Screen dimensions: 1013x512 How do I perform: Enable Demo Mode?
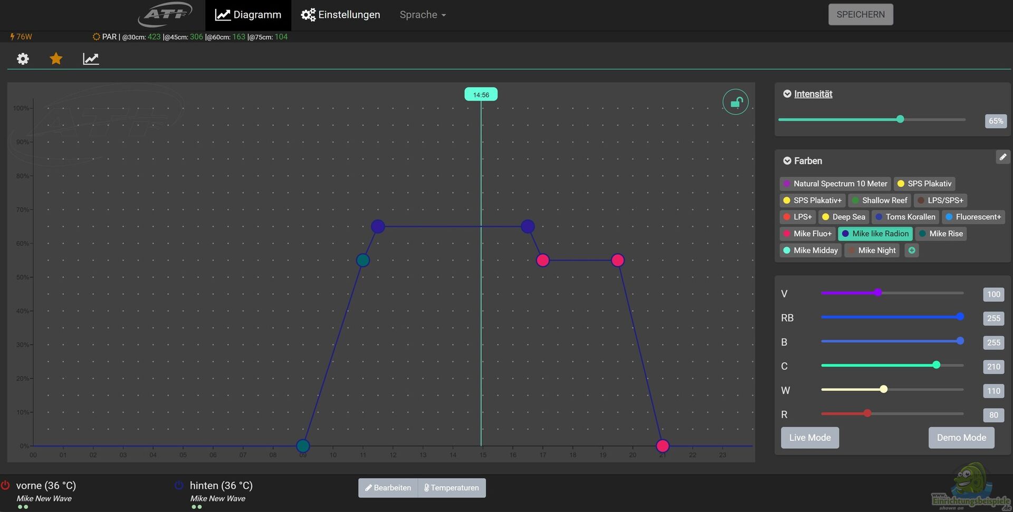point(961,438)
